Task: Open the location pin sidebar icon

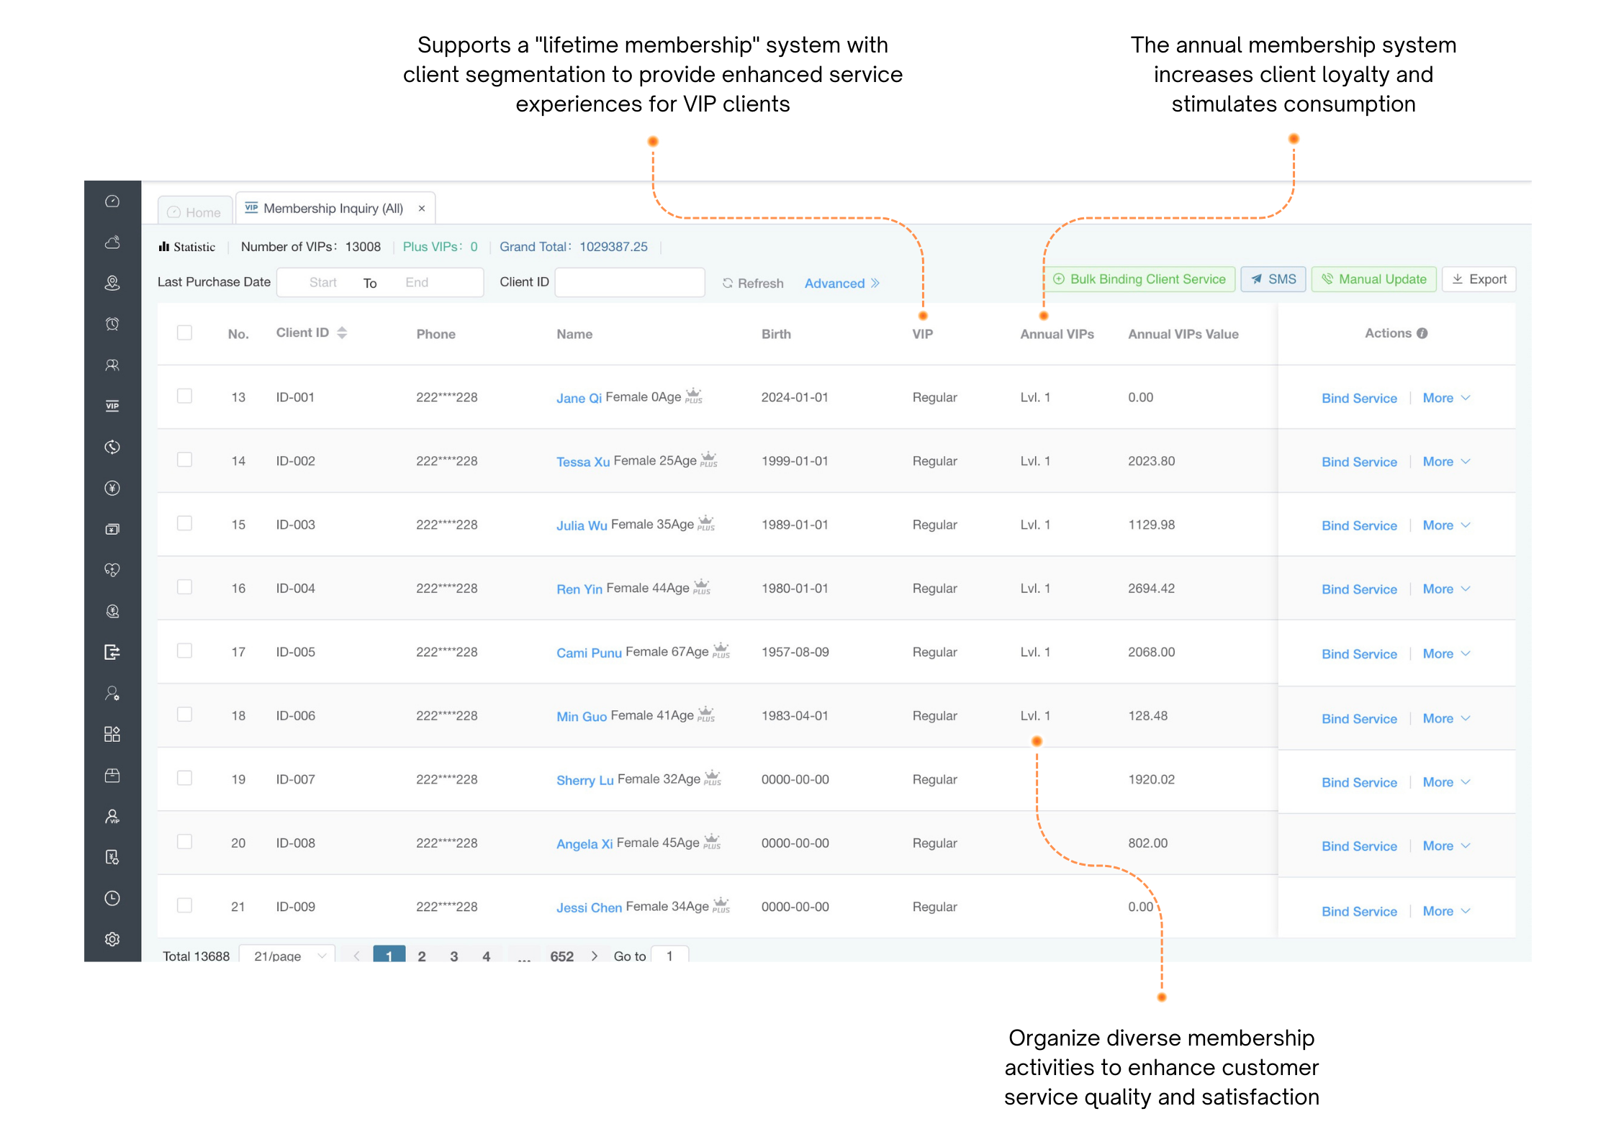Action: click(112, 284)
